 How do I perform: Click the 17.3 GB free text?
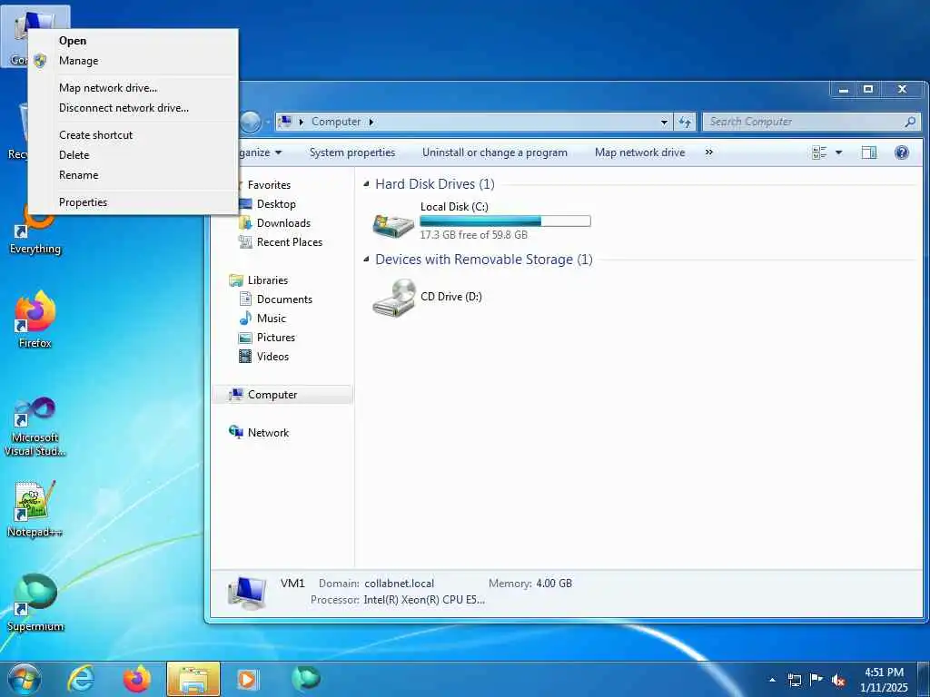click(474, 235)
